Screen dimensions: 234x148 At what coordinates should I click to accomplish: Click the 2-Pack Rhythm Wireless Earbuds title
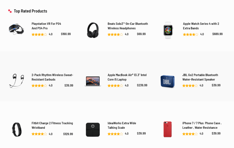coord(52,77)
